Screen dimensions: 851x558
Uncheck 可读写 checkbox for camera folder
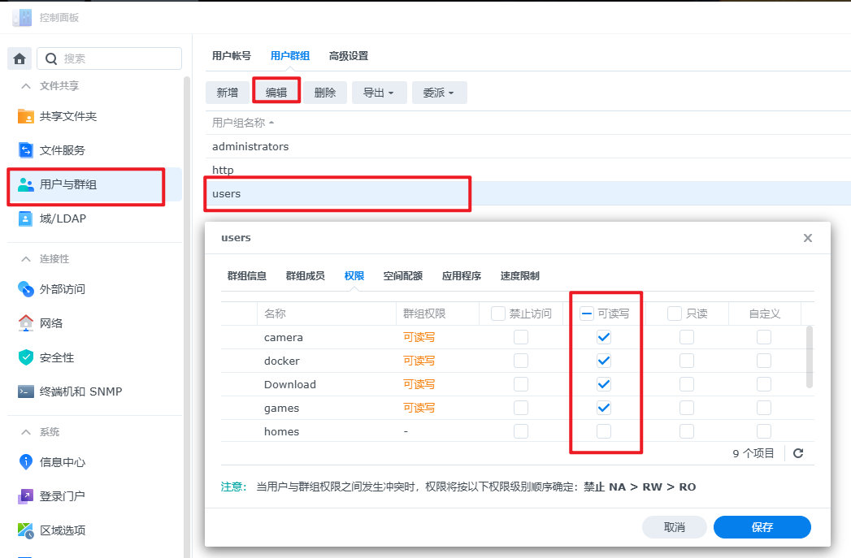604,337
